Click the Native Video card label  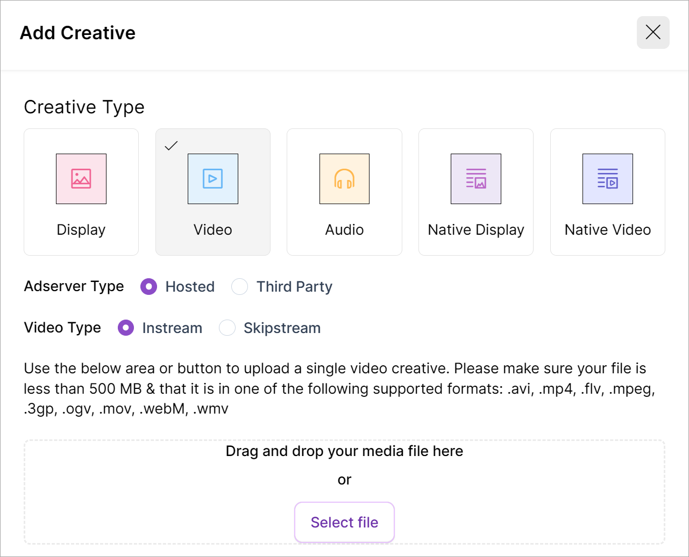608,230
